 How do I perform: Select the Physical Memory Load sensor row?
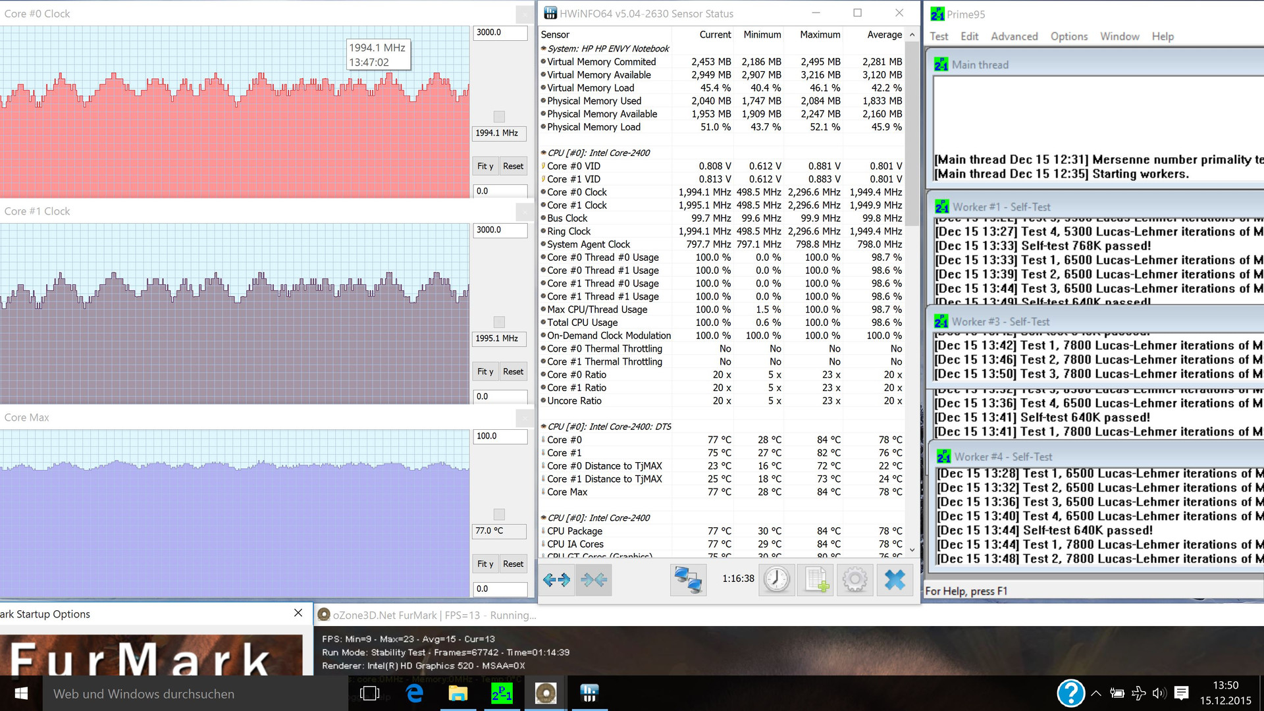tap(722, 126)
